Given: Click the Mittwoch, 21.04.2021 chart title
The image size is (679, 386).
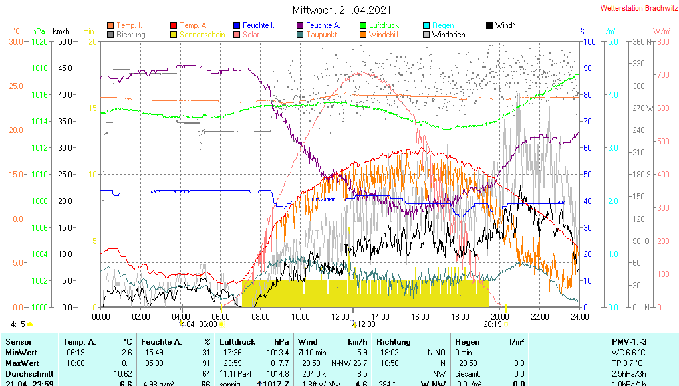Looking at the screenshot, I should pos(342,10).
